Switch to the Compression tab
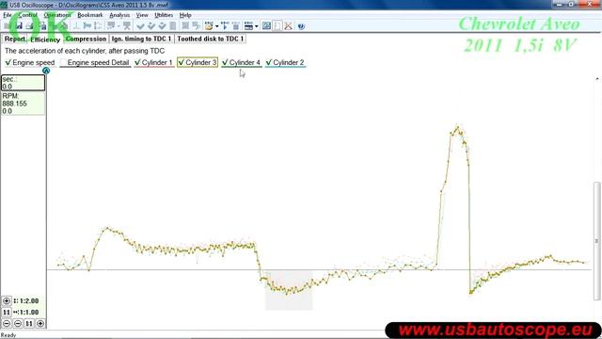 (x=86, y=39)
